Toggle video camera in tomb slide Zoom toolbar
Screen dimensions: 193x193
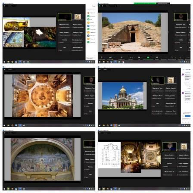pos(110,58)
